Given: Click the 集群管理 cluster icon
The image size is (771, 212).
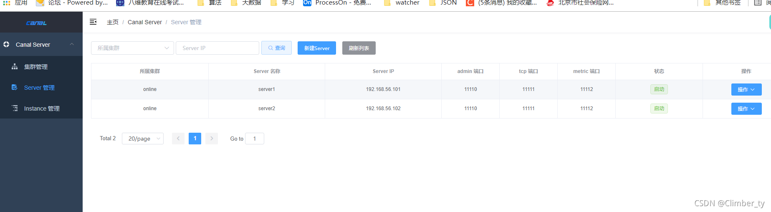Looking at the screenshot, I should [15, 66].
